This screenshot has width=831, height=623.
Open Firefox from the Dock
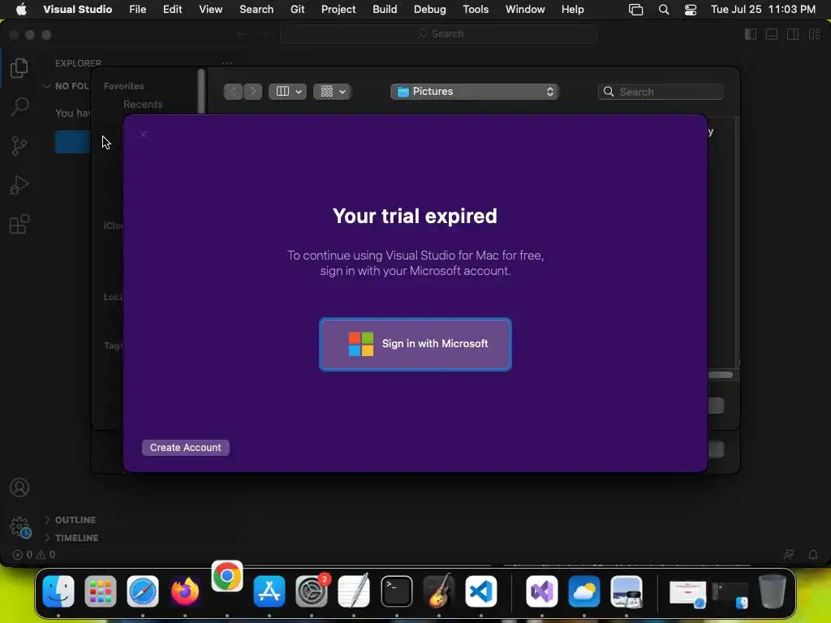pyautogui.click(x=185, y=591)
